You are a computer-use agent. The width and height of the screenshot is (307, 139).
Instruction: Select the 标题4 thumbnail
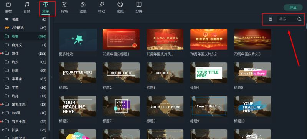click(209, 73)
